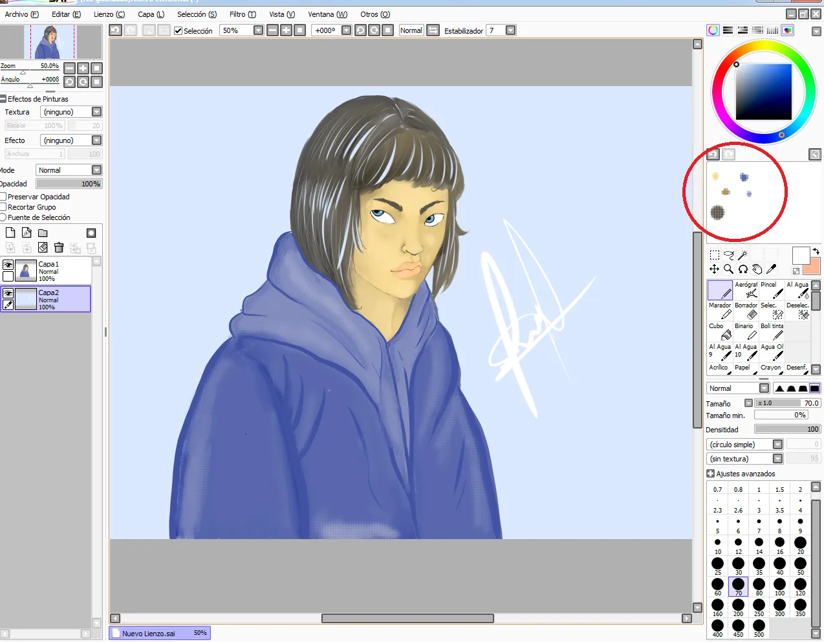Collapse the Efectos de Pinturas section
824x642 pixels.
point(3,99)
